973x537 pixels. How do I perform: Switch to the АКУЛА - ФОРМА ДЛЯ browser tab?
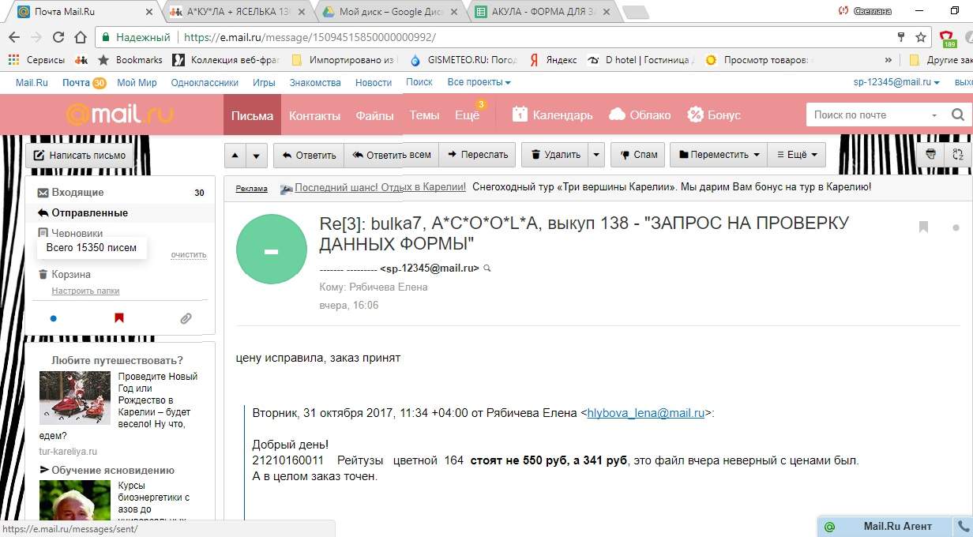coord(541,12)
